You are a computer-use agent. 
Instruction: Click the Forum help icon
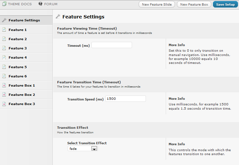click(40, 4)
